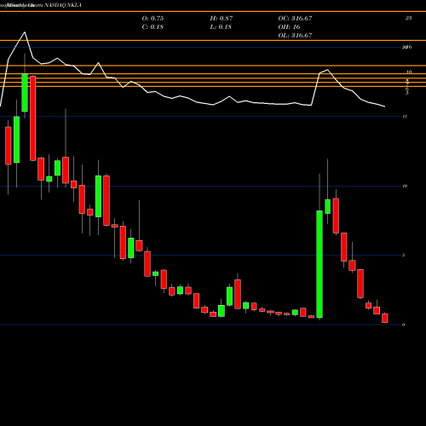Click the 23 price axis label
This screenshot has width=426, height=426.
tap(408, 18)
